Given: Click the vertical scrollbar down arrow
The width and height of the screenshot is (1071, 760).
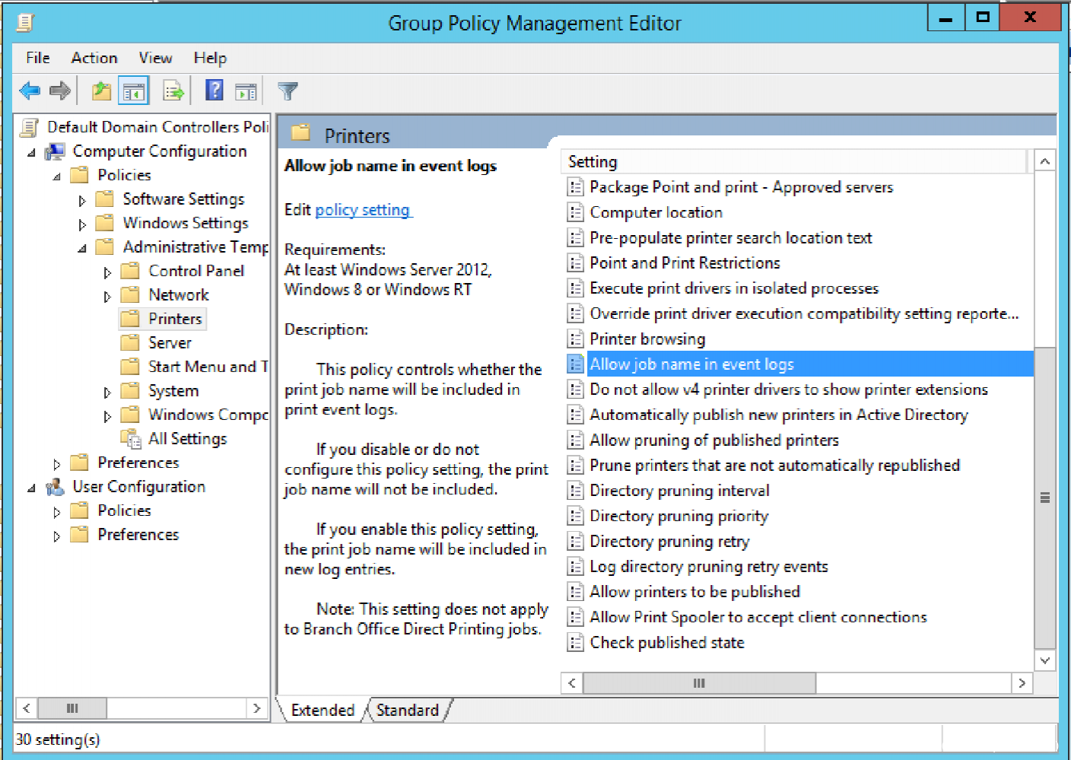Looking at the screenshot, I should [x=1045, y=660].
